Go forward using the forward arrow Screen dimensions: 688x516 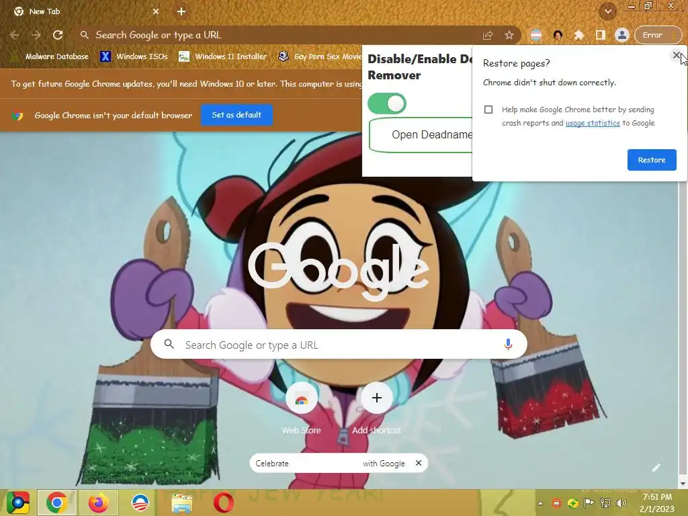(36, 35)
